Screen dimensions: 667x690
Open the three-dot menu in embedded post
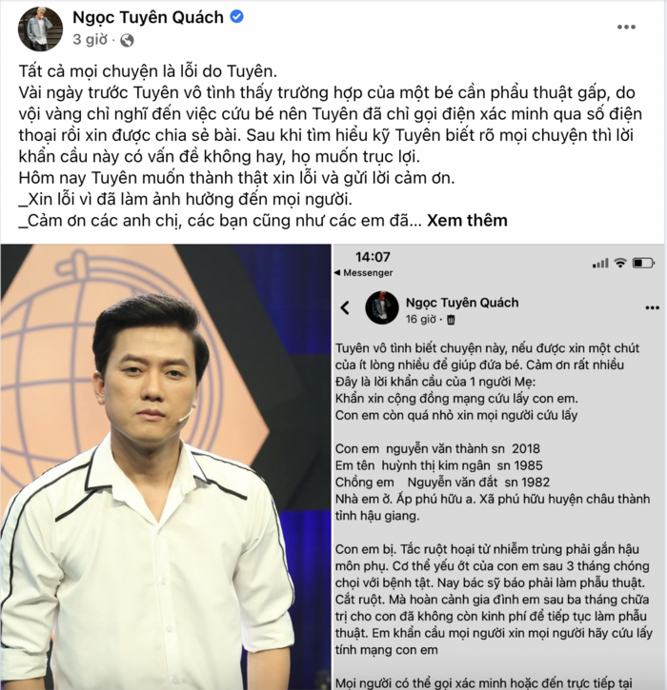[x=652, y=307]
